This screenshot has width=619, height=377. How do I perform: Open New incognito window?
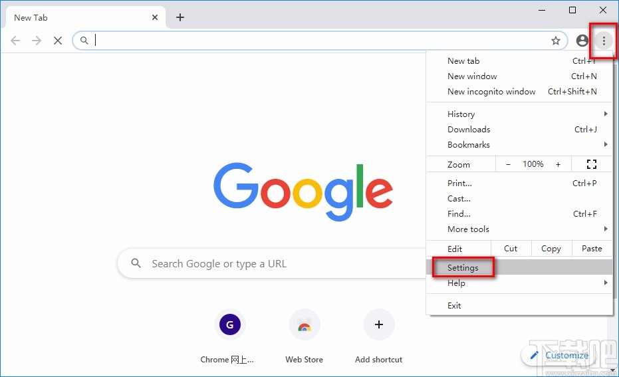point(519,92)
